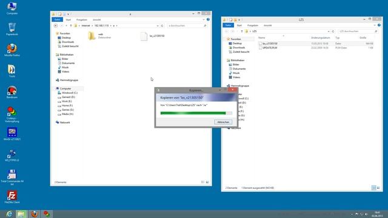Open the Start tab in the left Explorer window
This screenshot has width=388, height=218.
69,19
